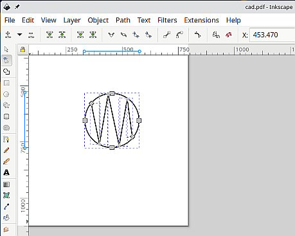The height and width of the screenshot is (236, 295).
Task: Click the X coordinate field
Action: (x=272, y=35)
